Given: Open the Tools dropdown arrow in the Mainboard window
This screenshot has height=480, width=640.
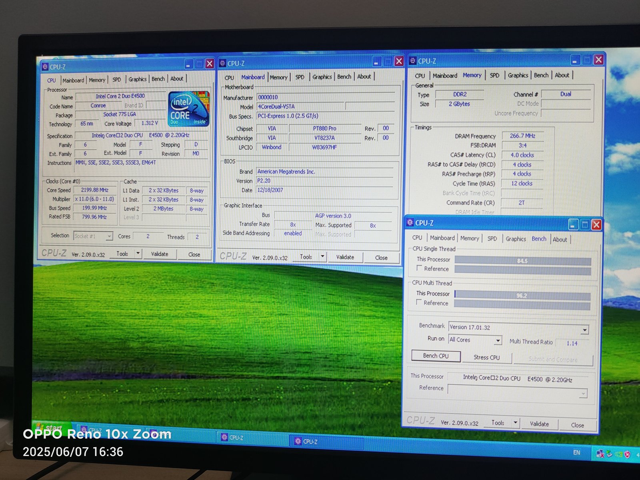Looking at the screenshot, I should point(322,256).
